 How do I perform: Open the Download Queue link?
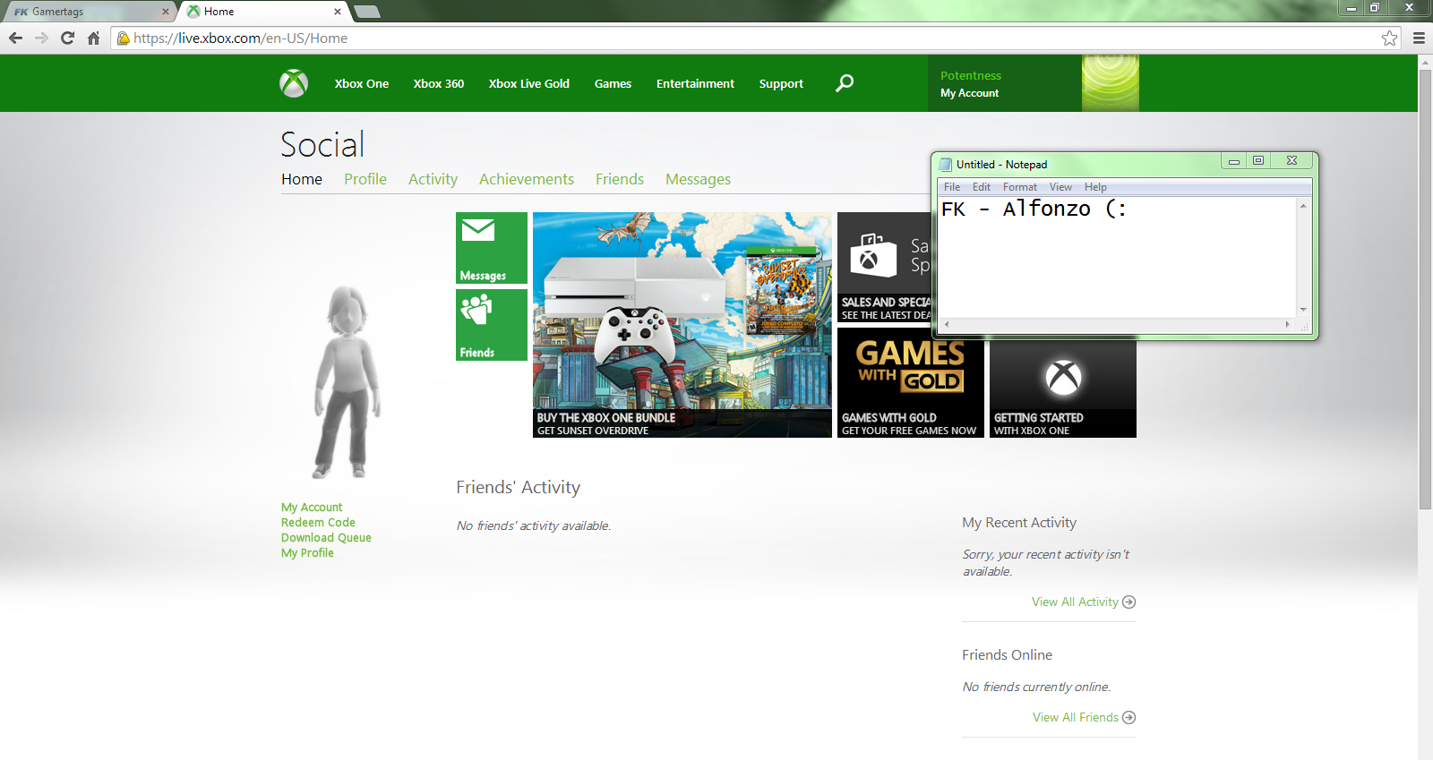coord(326,538)
